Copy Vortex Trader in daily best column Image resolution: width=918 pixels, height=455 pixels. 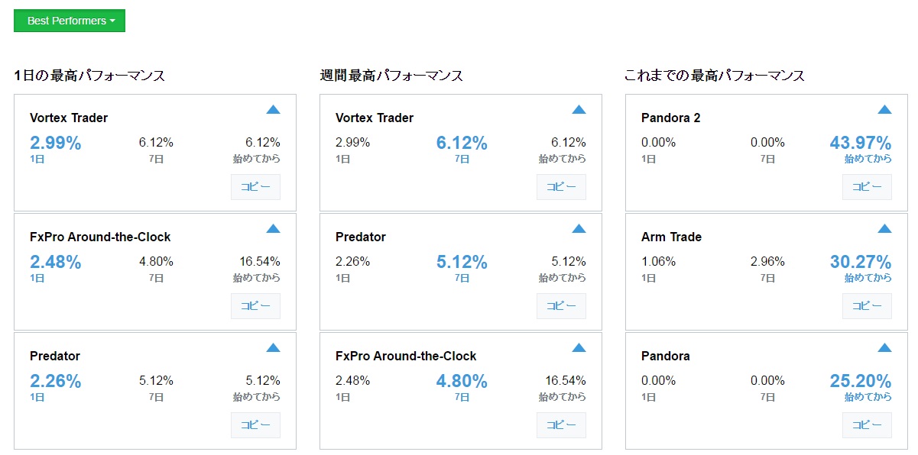(x=255, y=187)
